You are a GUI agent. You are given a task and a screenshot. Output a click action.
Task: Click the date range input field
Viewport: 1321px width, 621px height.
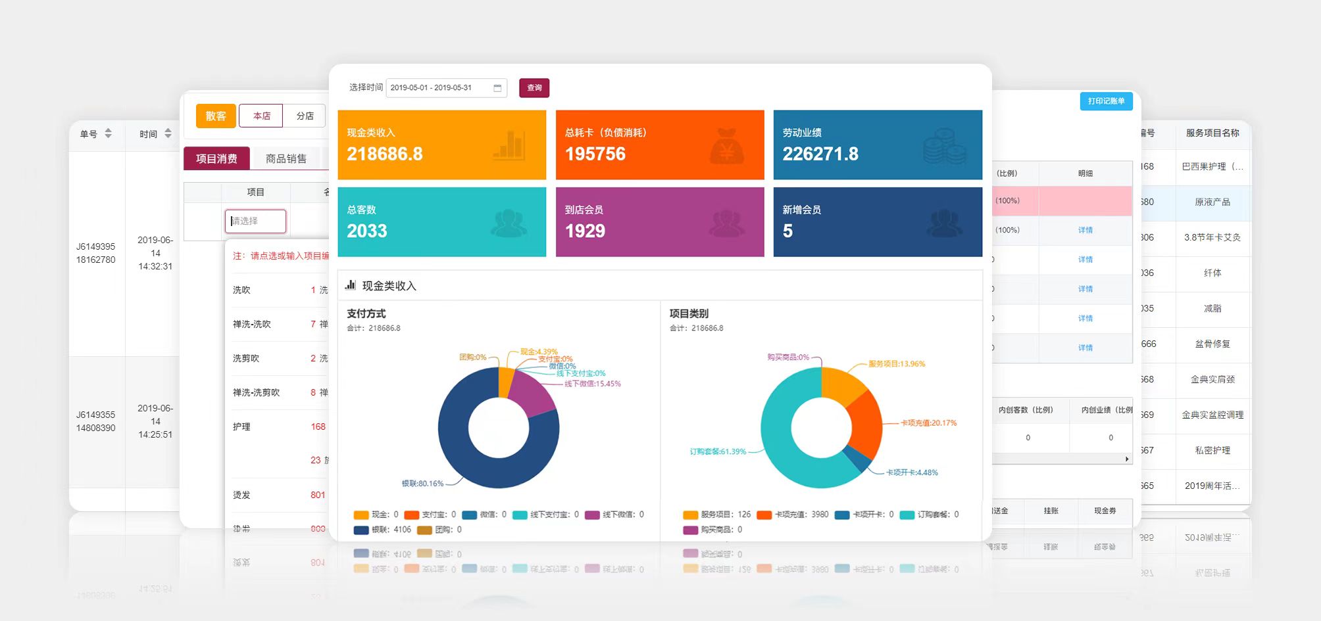coord(438,88)
